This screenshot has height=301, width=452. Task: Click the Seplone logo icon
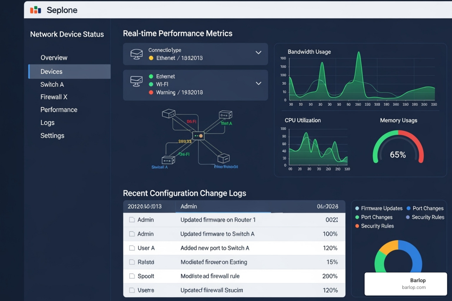click(35, 10)
